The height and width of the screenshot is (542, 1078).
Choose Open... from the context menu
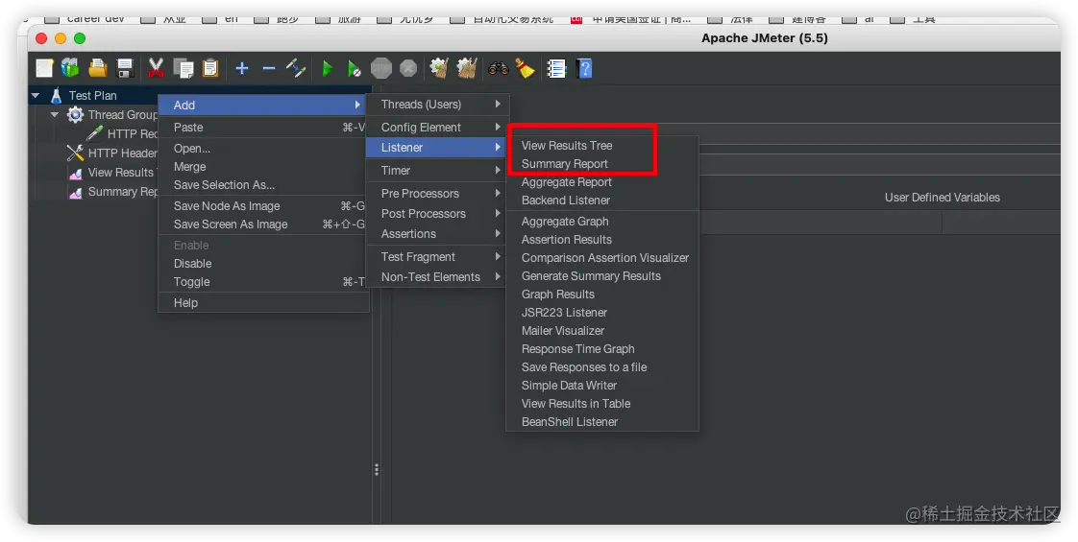261,148
